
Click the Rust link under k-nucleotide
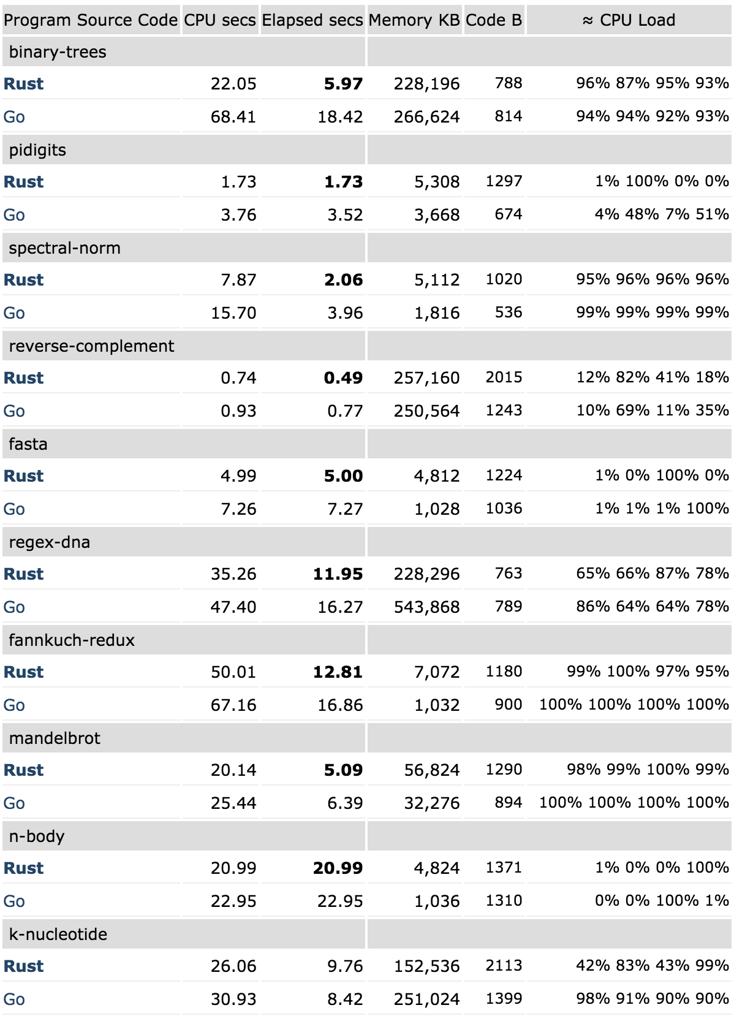[x=23, y=966]
